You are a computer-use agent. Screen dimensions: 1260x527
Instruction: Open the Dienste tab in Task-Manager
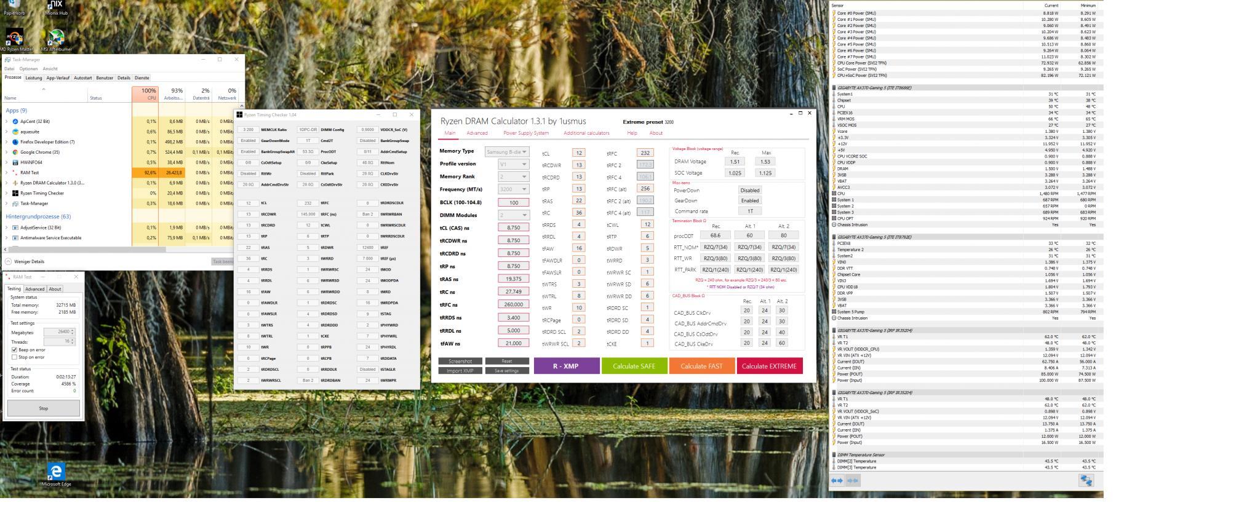(142, 78)
